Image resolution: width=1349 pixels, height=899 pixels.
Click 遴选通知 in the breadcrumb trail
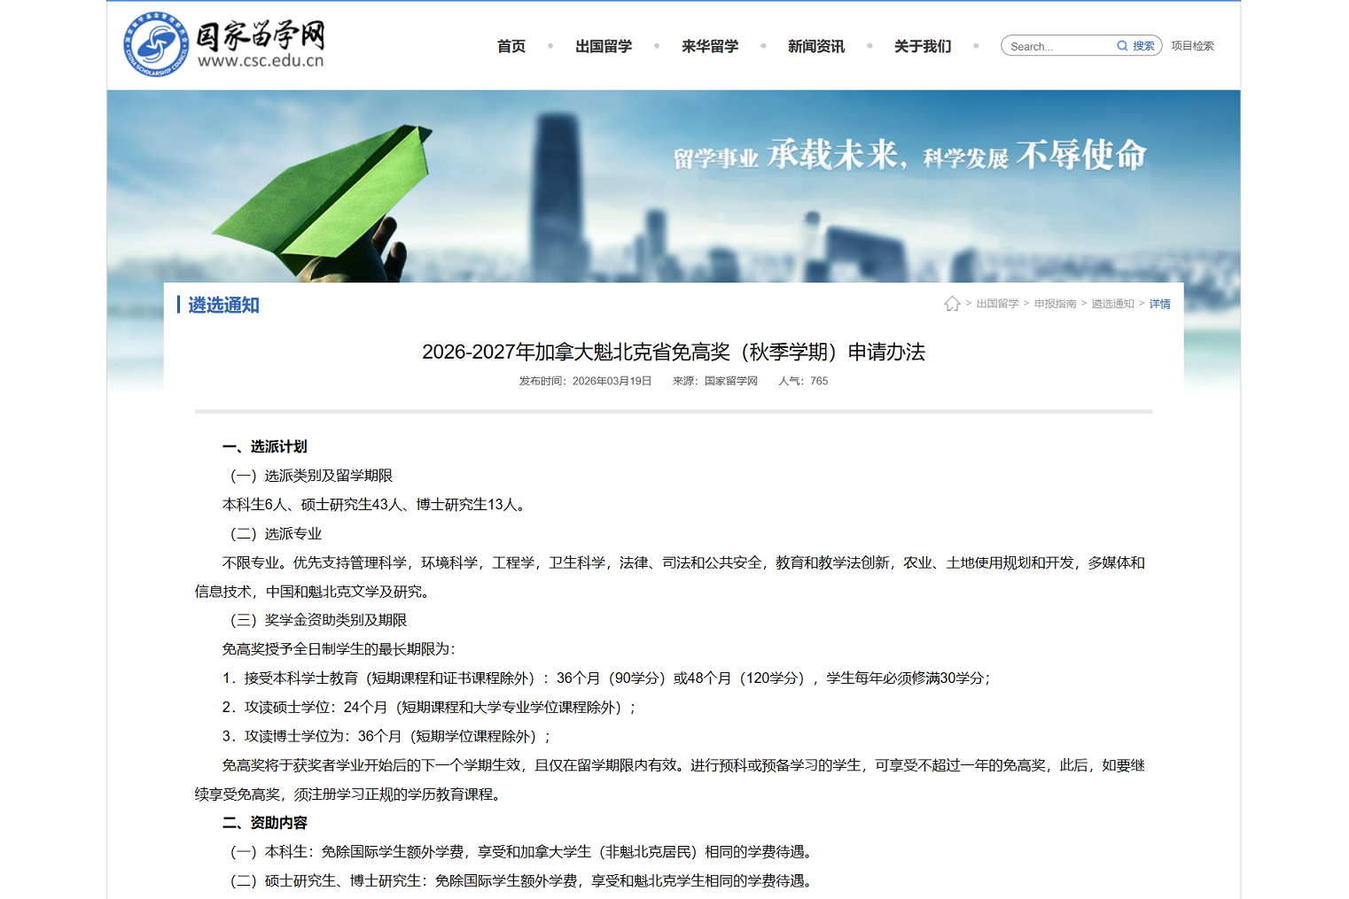click(1112, 304)
